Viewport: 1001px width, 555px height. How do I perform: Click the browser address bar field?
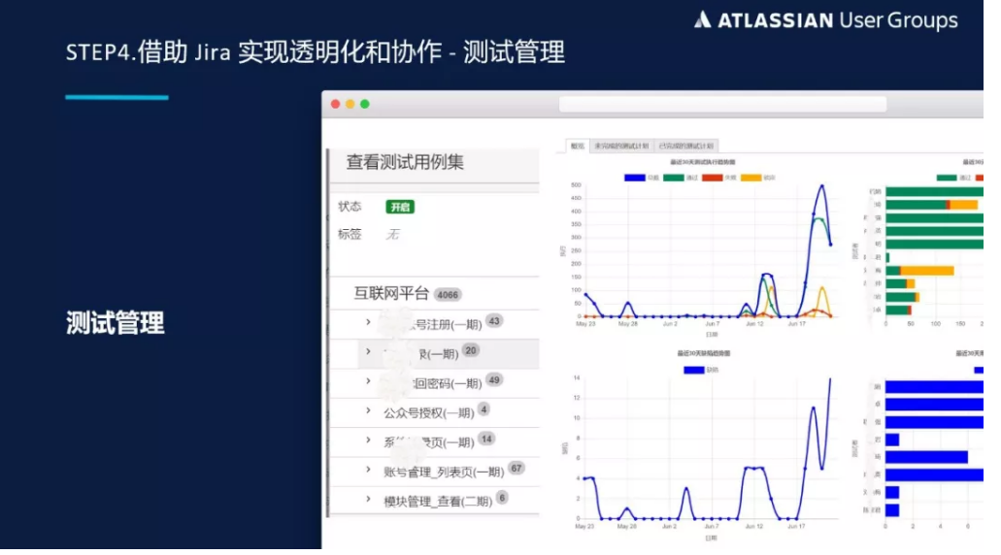point(722,105)
